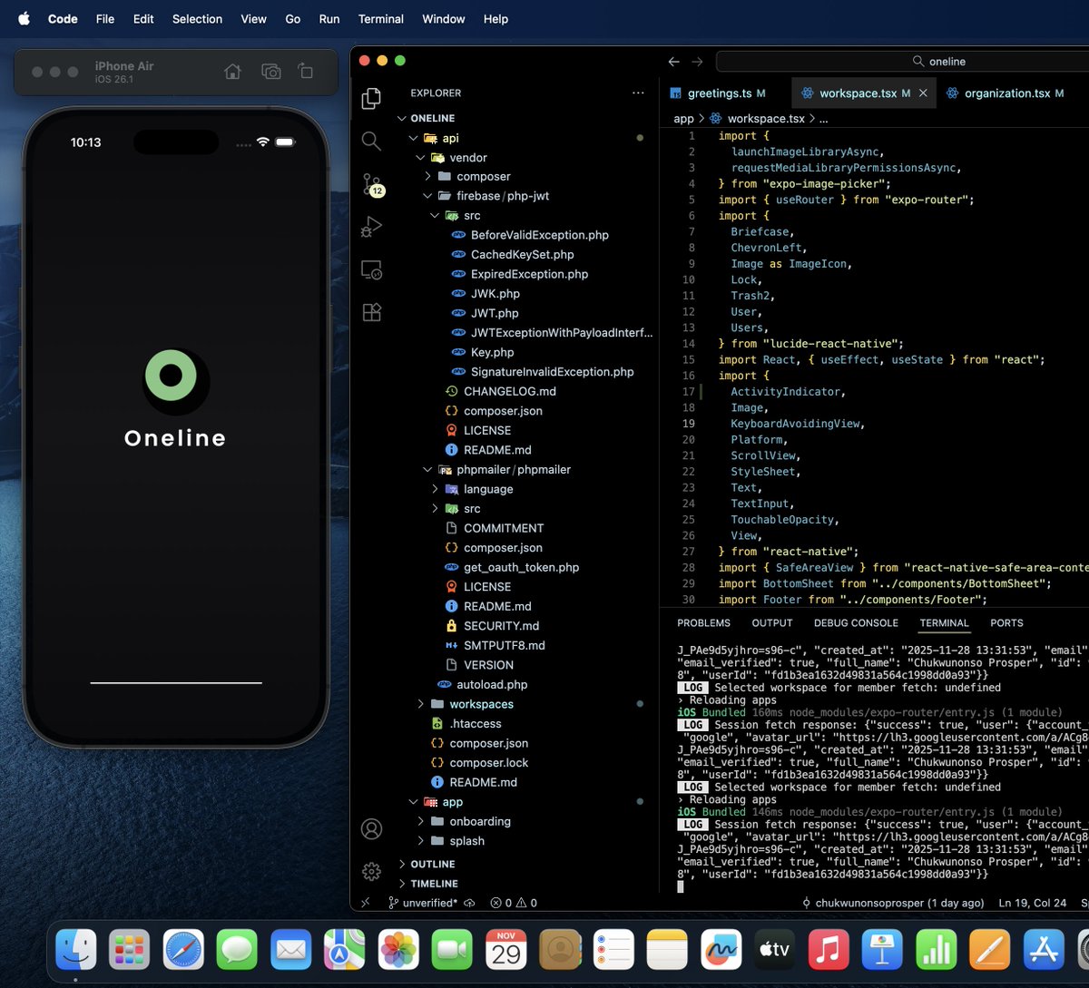Open Launchpad from the Dock
Screen dimensions: 1089x988
pos(130,950)
